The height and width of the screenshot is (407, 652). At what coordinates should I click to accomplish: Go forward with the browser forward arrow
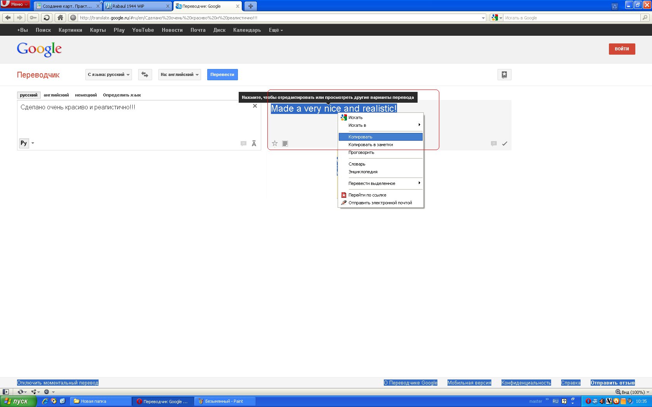click(19, 17)
